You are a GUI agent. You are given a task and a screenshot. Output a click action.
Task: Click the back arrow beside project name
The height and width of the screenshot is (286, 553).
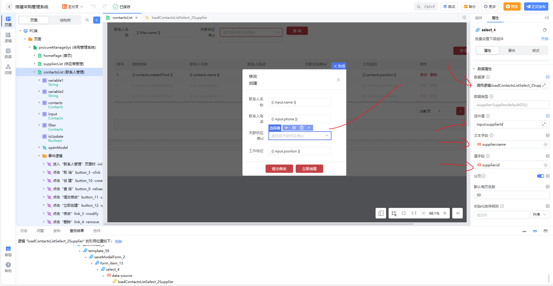[9, 6]
